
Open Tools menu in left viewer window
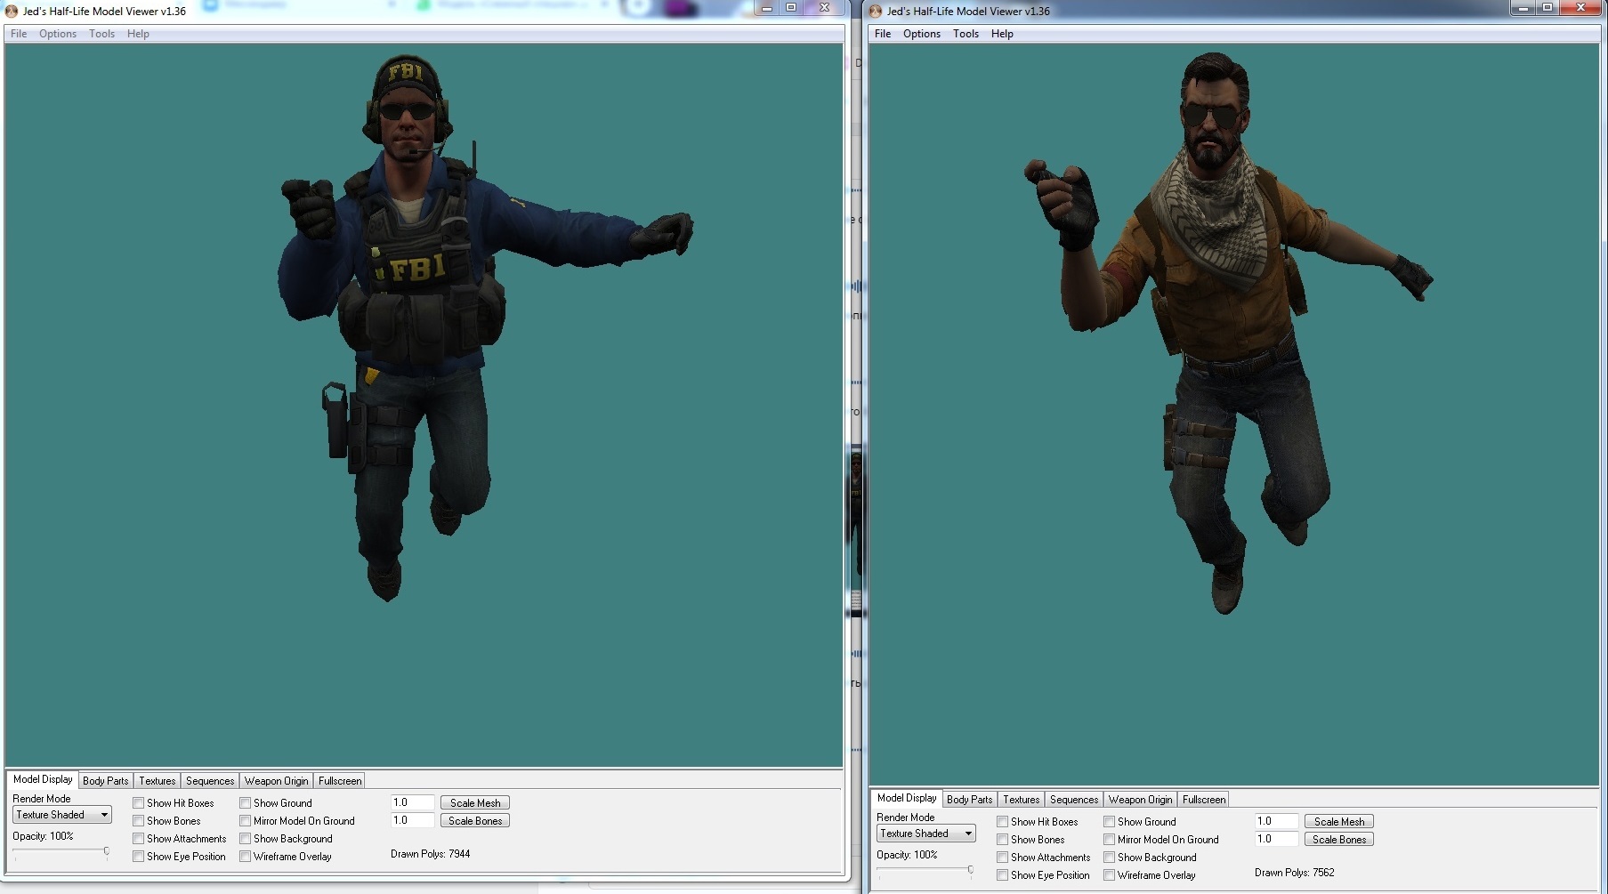101,34
